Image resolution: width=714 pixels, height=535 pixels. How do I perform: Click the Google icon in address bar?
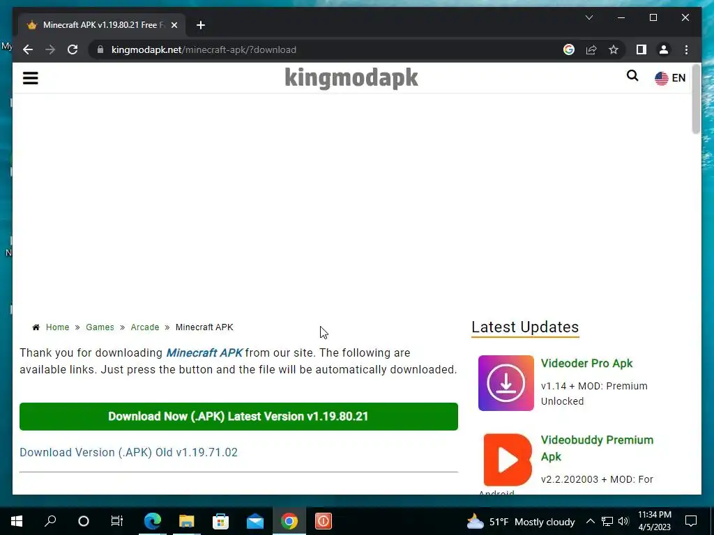point(569,49)
